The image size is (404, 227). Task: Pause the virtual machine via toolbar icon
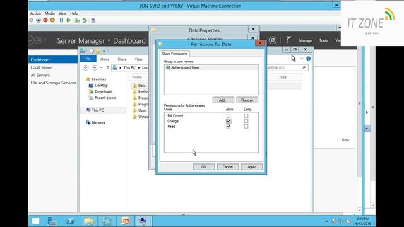click(61, 20)
